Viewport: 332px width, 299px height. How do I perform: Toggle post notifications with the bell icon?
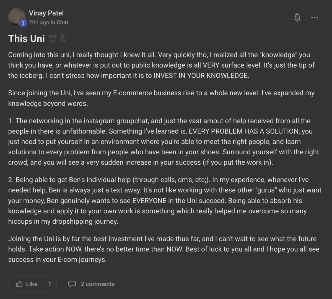click(297, 17)
